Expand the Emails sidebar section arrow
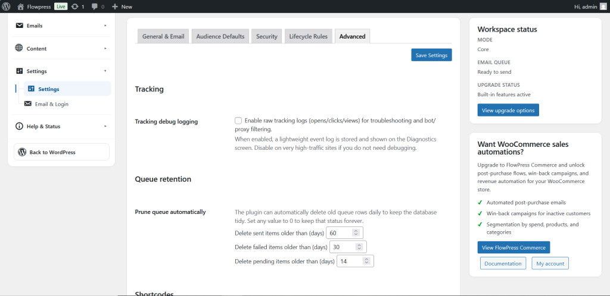The image size is (610, 296). click(105, 26)
